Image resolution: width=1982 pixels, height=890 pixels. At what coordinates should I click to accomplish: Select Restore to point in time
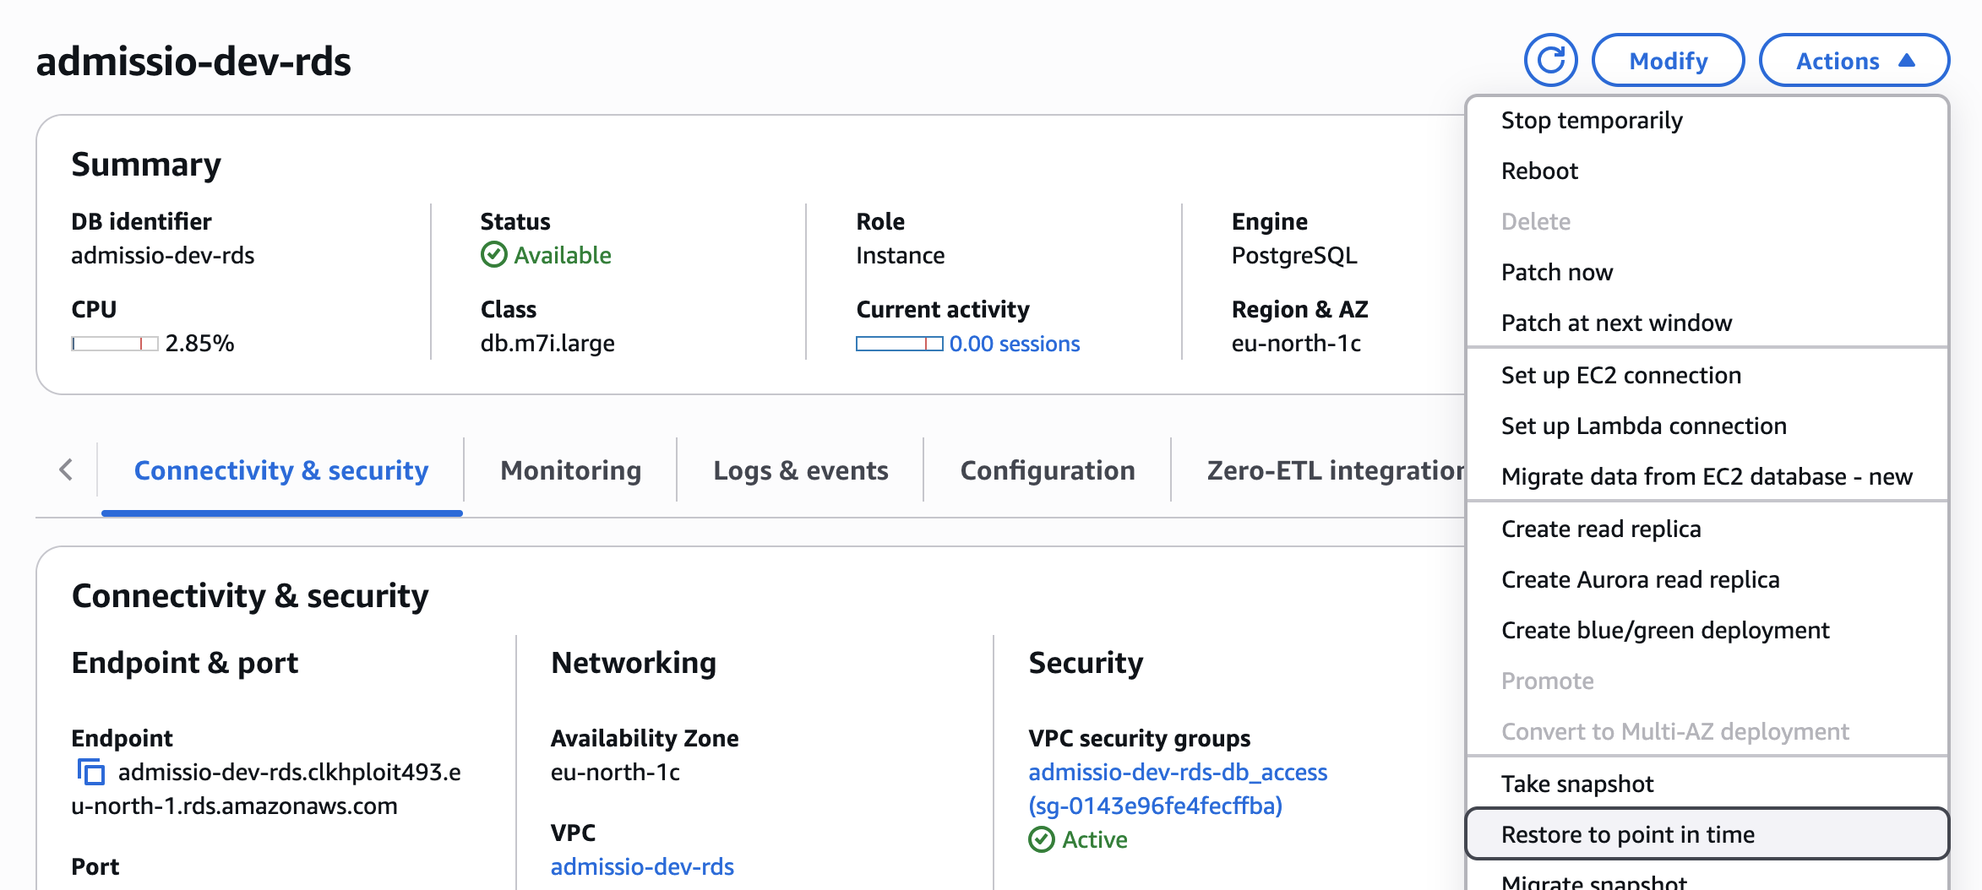point(1627,834)
